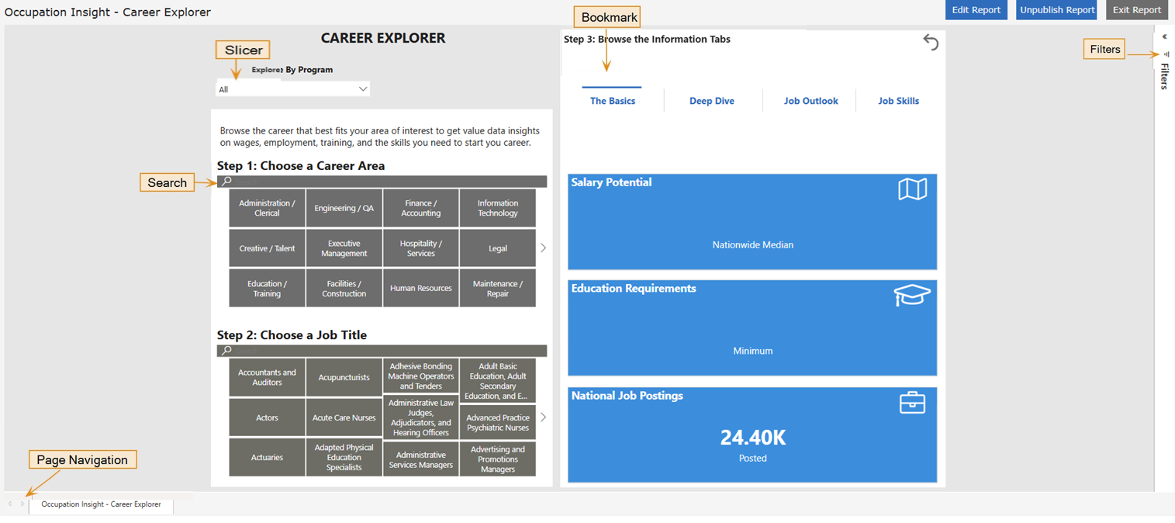Open the Job Outlook tab
Viewport: 1175px width, 523px height.
pyautogui.click(x=810, y=101)
